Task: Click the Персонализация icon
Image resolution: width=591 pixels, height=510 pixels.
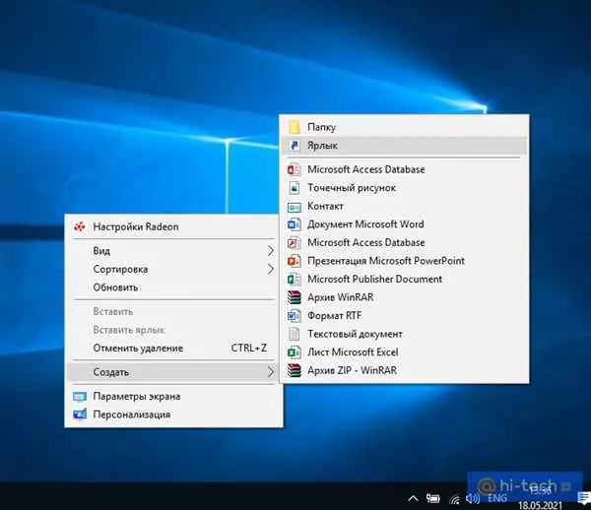Action: [x=80, y=414]
